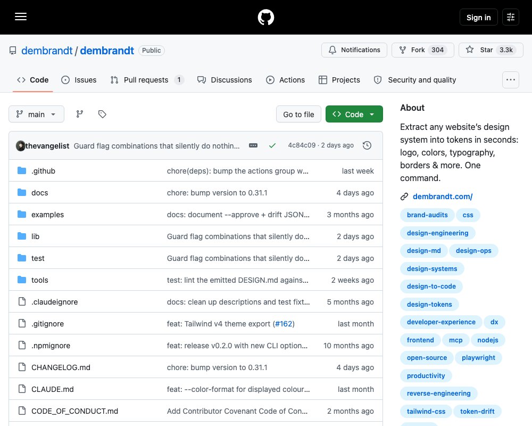
Task: Open the main branch selector dropdown
Action: (x=36, y=114)
